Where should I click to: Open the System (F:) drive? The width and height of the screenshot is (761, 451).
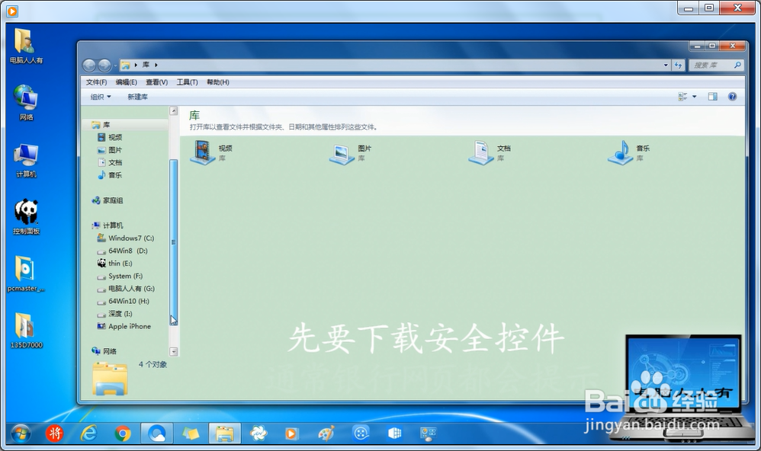120,276
